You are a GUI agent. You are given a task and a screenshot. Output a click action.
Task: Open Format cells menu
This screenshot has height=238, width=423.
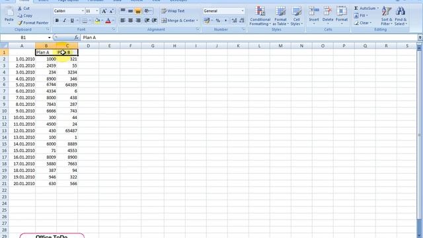[x=342, y=16]
